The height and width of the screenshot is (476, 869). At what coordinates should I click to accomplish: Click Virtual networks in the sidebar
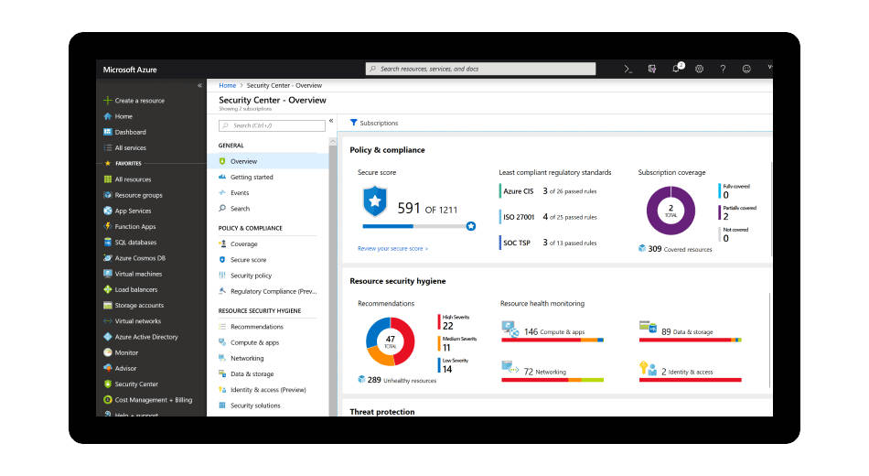point(137,320)
